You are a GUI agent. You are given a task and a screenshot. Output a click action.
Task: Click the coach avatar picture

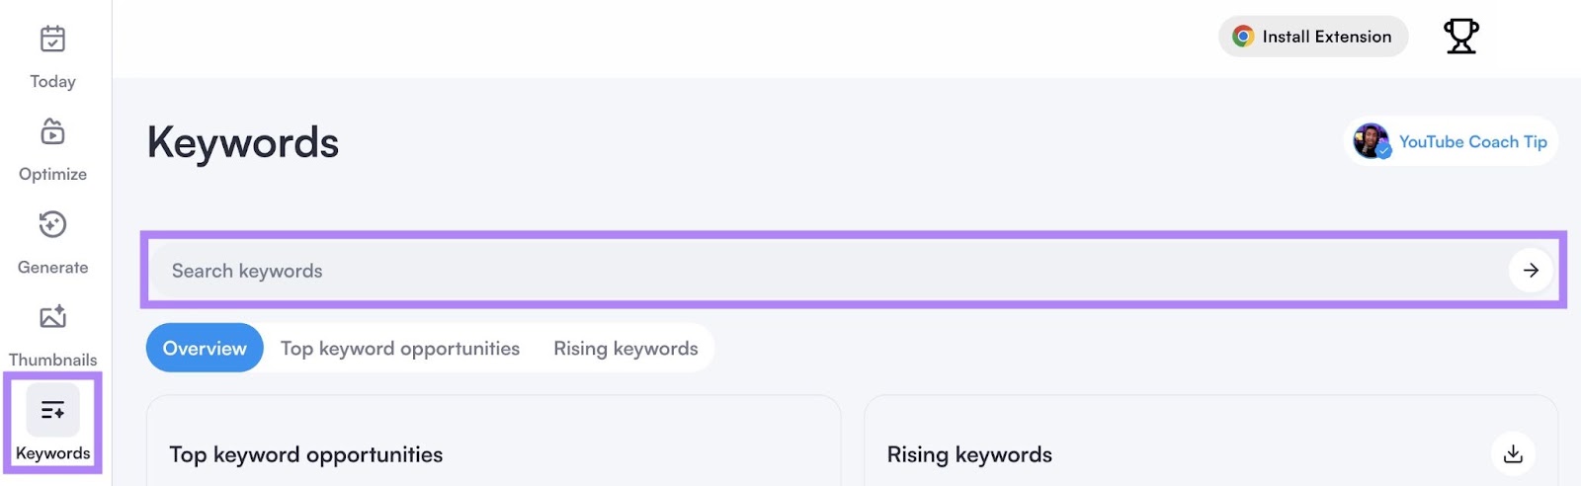(x=1372, y=141)
